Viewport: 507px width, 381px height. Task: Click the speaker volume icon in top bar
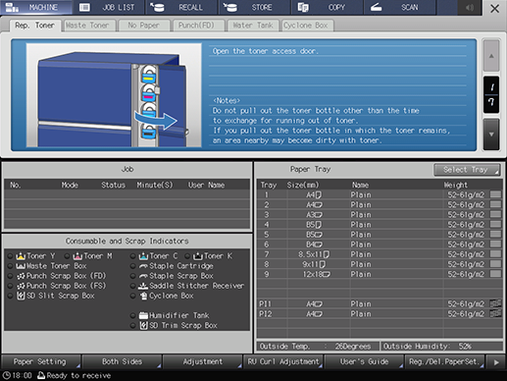(x=470, y=8)
